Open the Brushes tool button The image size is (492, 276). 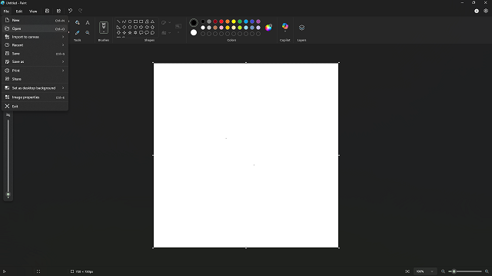point(104,28)
